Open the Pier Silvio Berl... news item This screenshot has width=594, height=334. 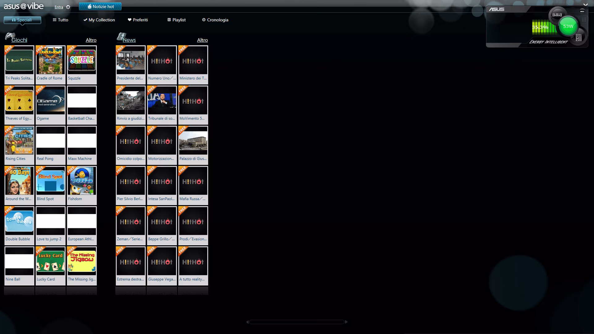coord(131,186)
